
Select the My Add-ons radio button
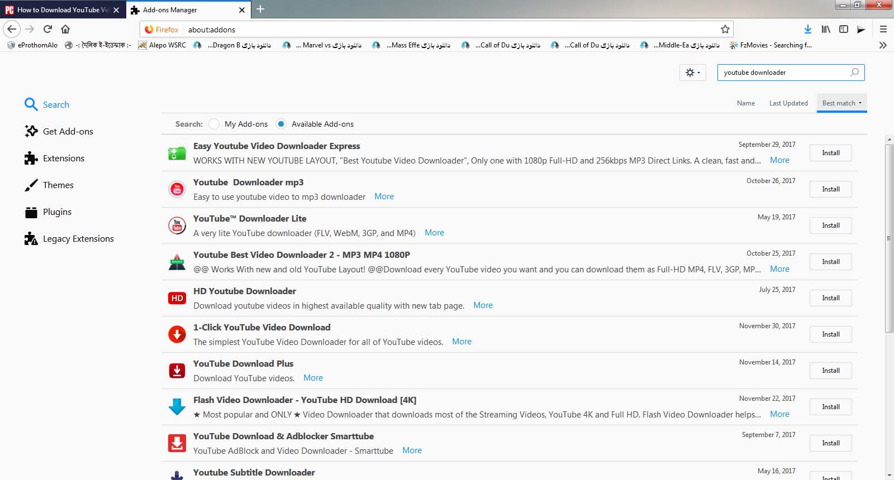(x=215, y=124)
